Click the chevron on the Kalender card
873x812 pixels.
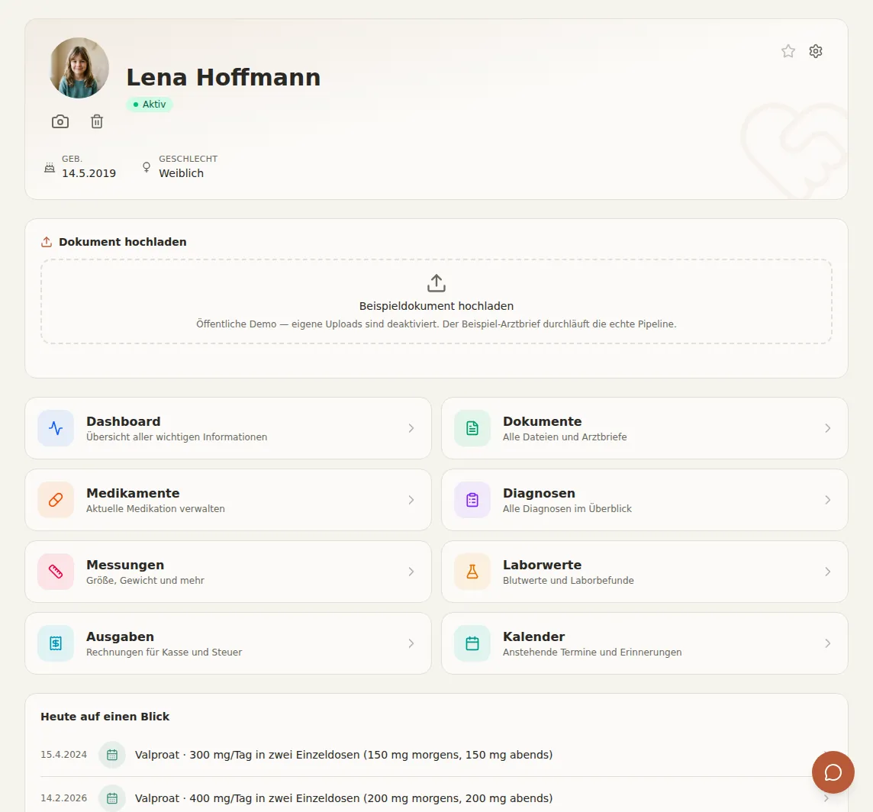click(827, 644)
